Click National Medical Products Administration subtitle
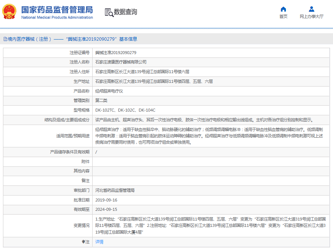333x250 pixels. pos(57,18)
